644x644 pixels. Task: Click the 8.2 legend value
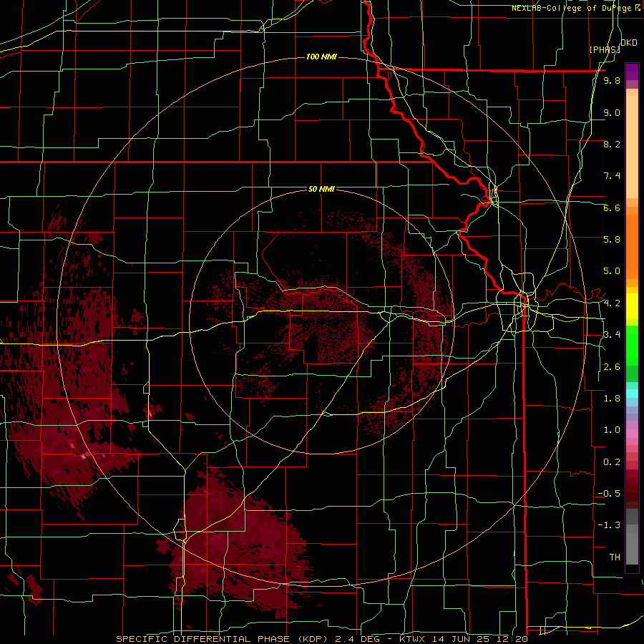[612, 144]
